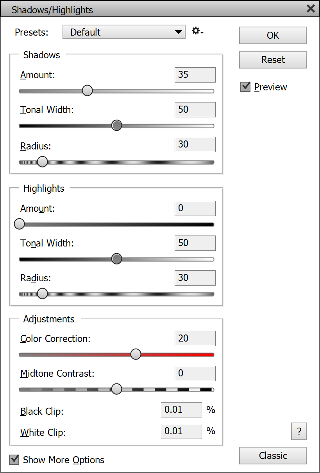The height and width of the screenshot is (473, 320).
Task: Click the Highlights Radius slider handle
Action: (42, 294)
